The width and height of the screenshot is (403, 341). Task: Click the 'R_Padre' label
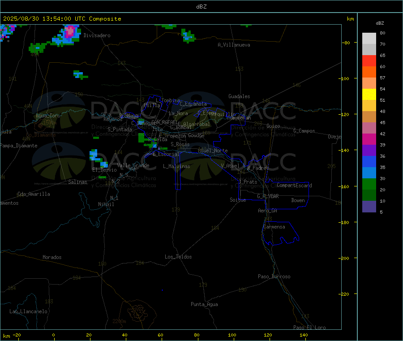tap(257, 168)
